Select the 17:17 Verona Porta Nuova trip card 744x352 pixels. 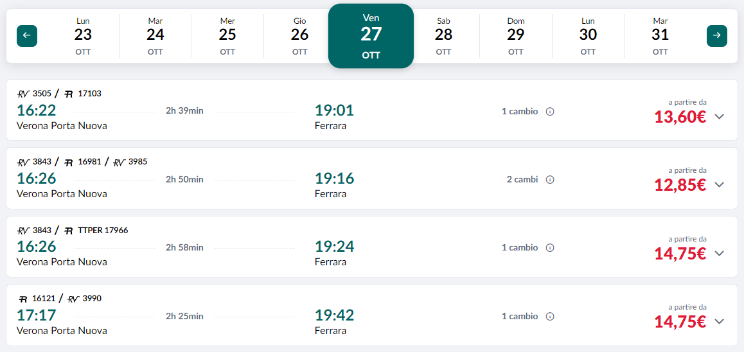tap(372, 315)
